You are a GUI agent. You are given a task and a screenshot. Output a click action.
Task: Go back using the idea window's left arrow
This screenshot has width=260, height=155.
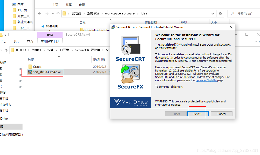(x=40, y=14)
